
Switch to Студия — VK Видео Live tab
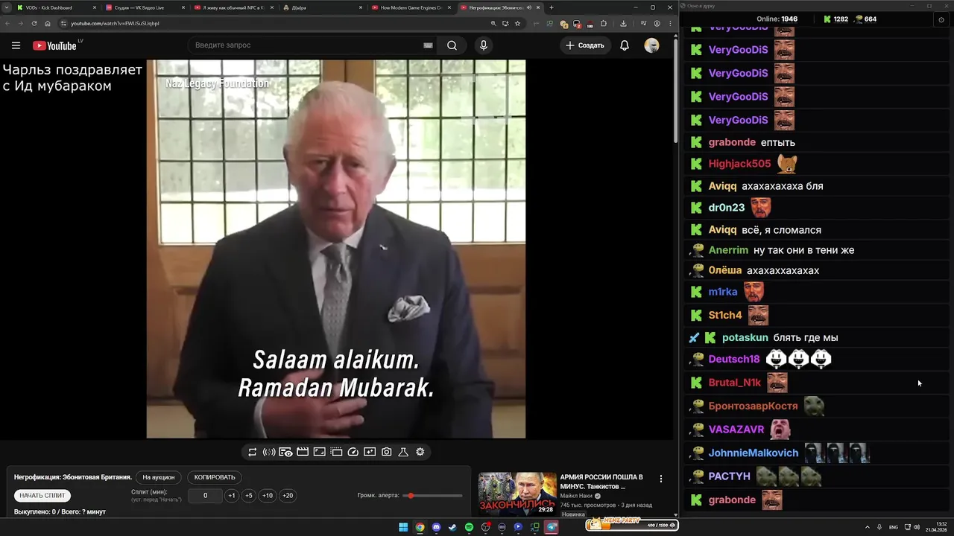tap(145, 7)
